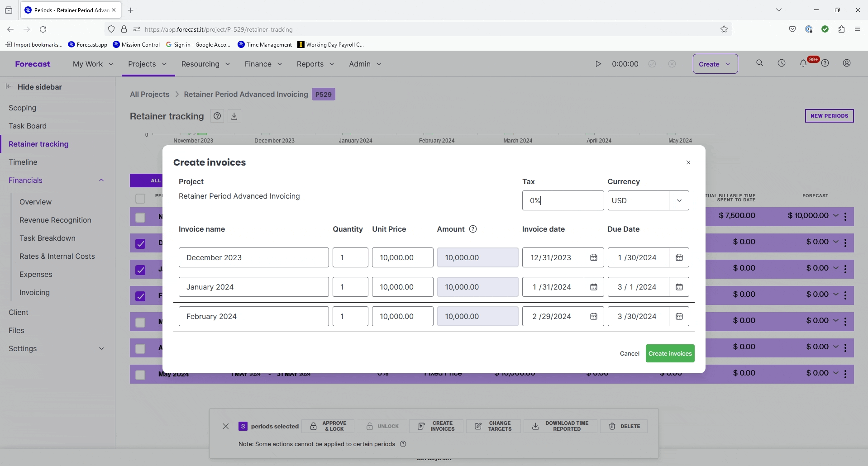Start the timer play button
This screenshot has width=868, height=466.
tap(598, 64)
